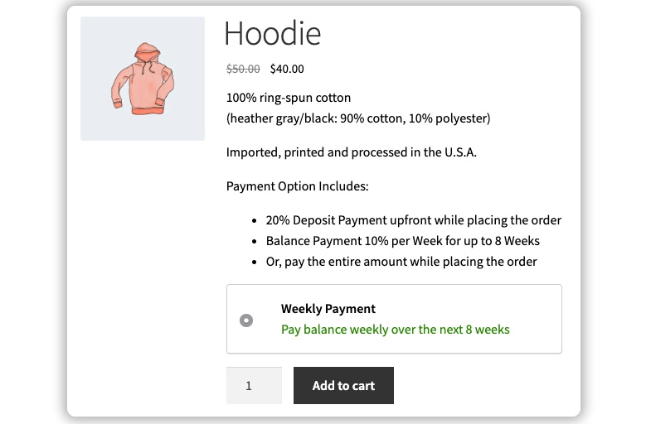Click the crossed-out $50.00 original price
This screenshot has height=424, width=646.
click(243, 70)
